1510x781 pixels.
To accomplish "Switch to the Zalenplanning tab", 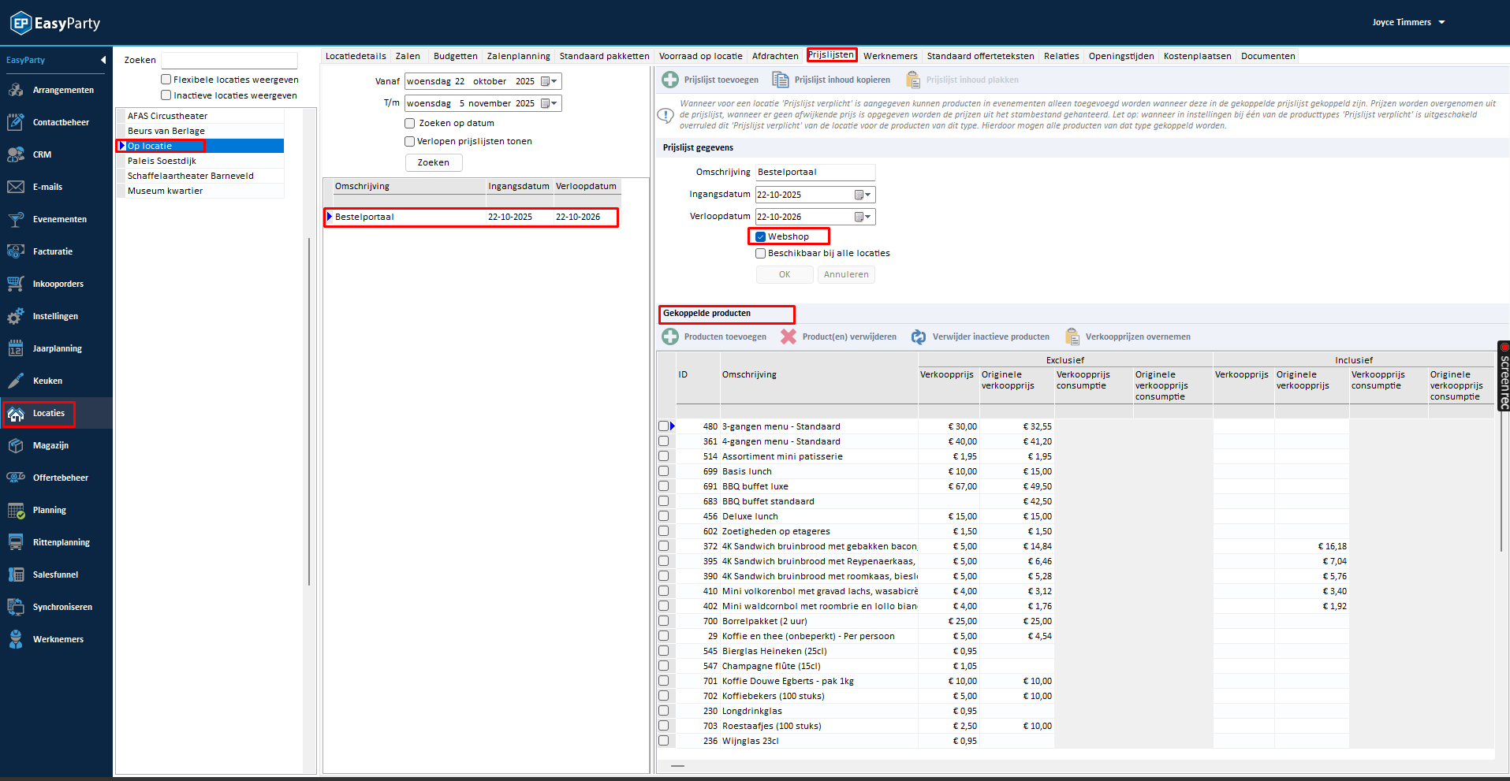I will [518, 56].
